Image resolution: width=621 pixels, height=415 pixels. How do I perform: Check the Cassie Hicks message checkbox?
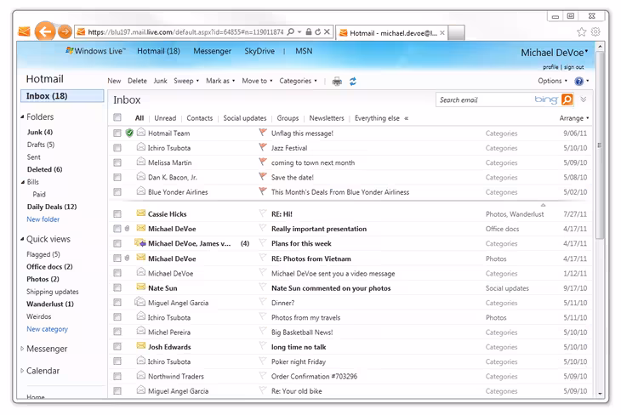coord(117,213)
